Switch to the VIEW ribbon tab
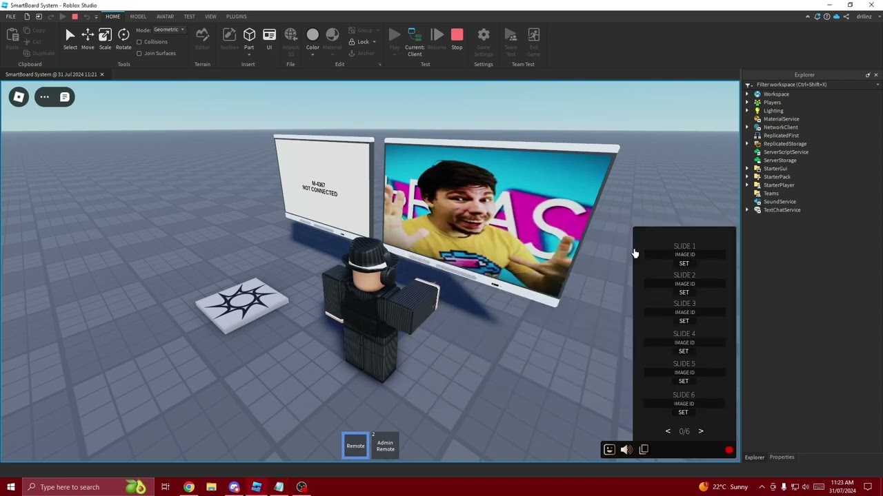Screen dimensions: 883x496 coord(210,17)
